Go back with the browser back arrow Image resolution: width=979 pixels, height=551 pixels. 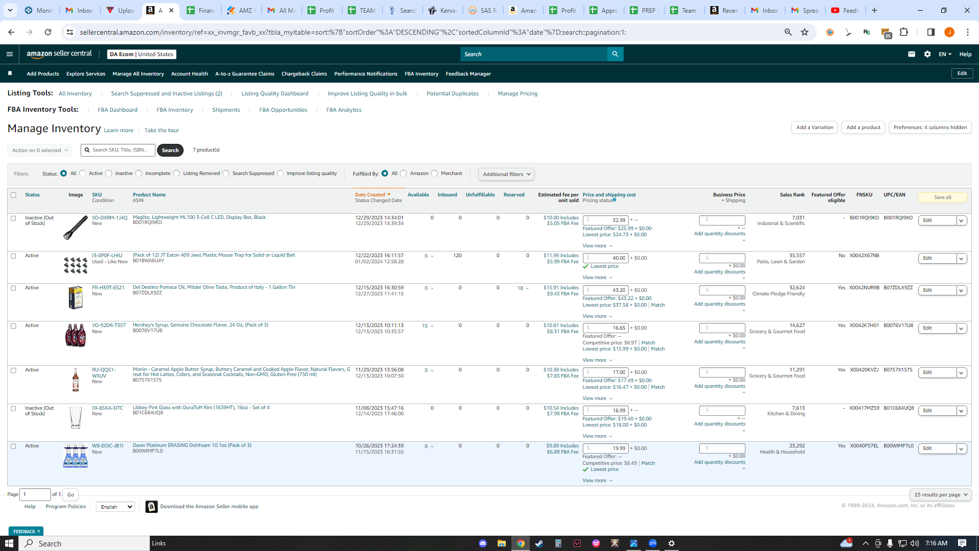[11, 32]
